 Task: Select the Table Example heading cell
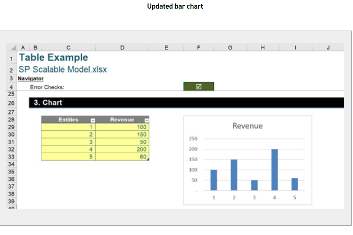[x=53, y=57]
